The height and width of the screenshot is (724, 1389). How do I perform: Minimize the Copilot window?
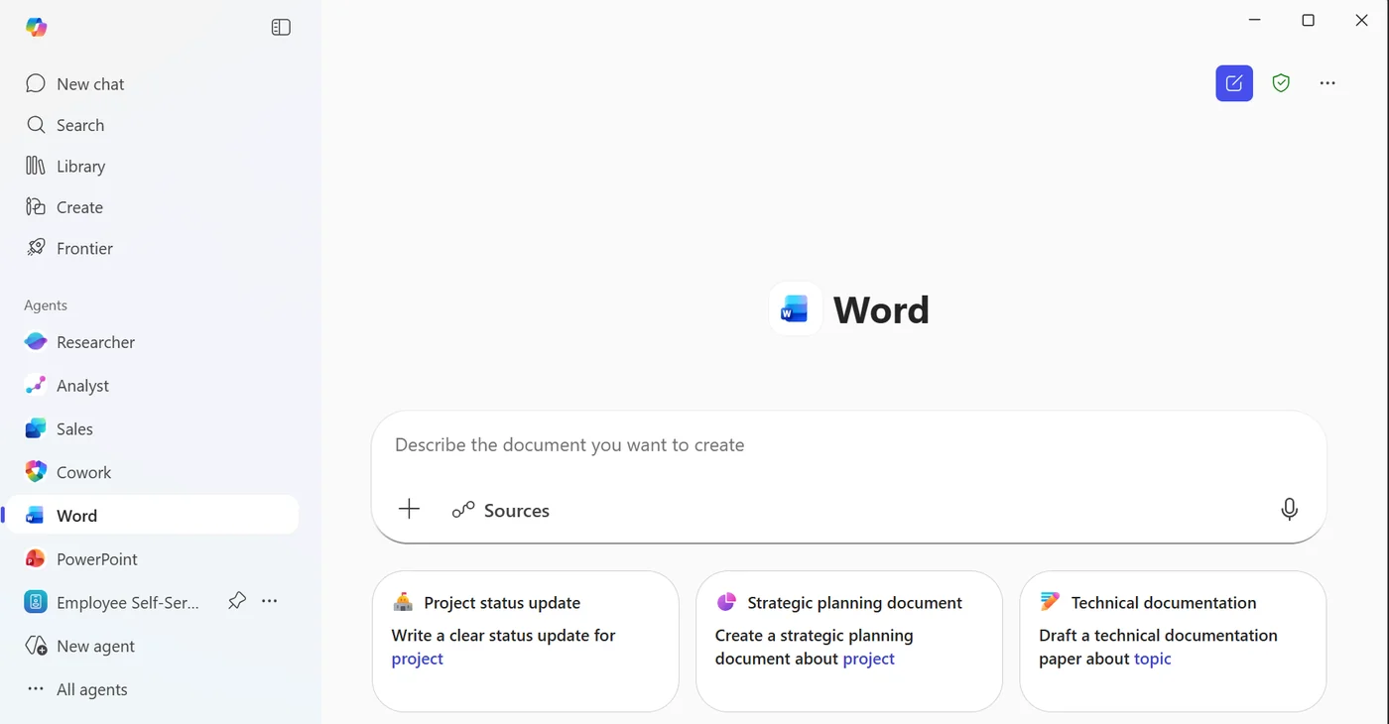point(1255,20)
